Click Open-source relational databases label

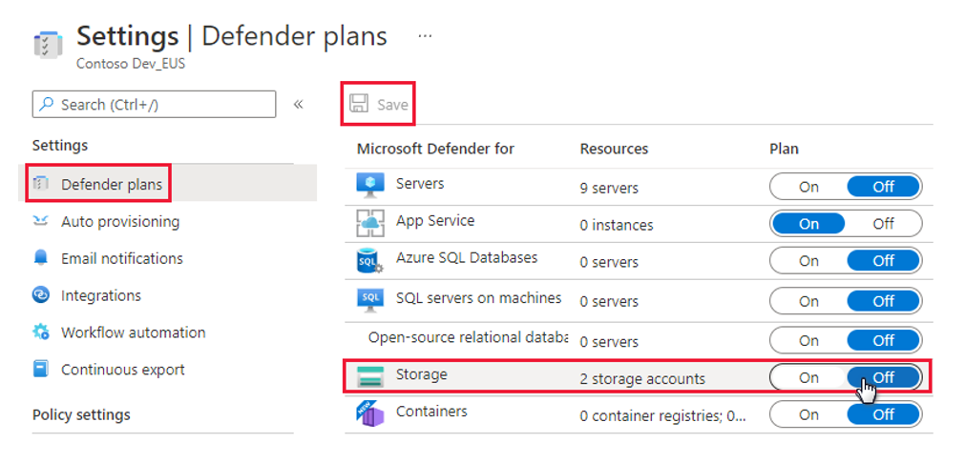[468, 338]
